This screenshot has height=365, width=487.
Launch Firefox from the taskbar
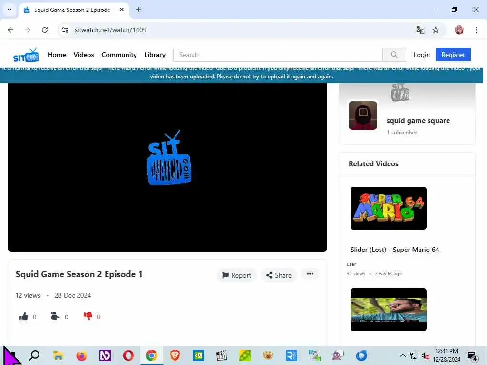point(81,355)
